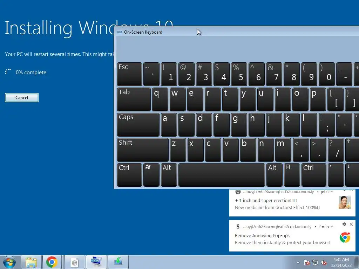Click the d key
Viewport: 359px width, 269px height.
pyautogui.click(x=204, y=125)
